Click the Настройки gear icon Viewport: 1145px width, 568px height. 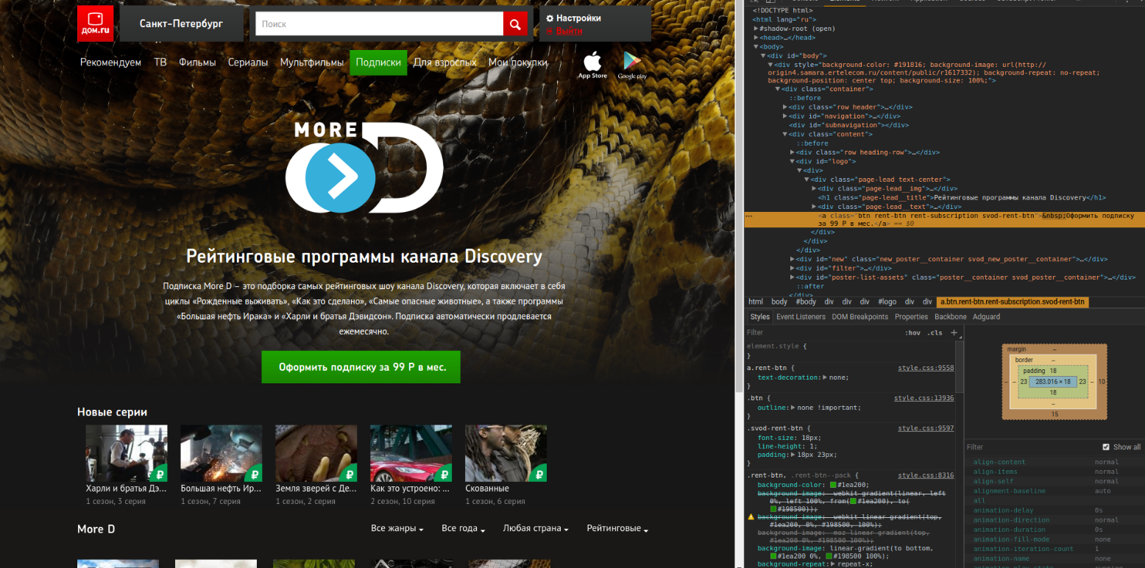click(x=550, y=18)
